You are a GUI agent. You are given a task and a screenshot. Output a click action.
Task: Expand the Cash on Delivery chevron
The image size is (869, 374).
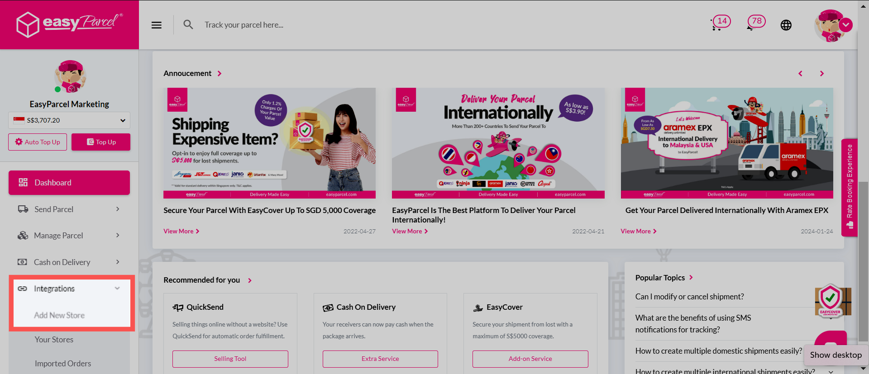pos(118,262)
